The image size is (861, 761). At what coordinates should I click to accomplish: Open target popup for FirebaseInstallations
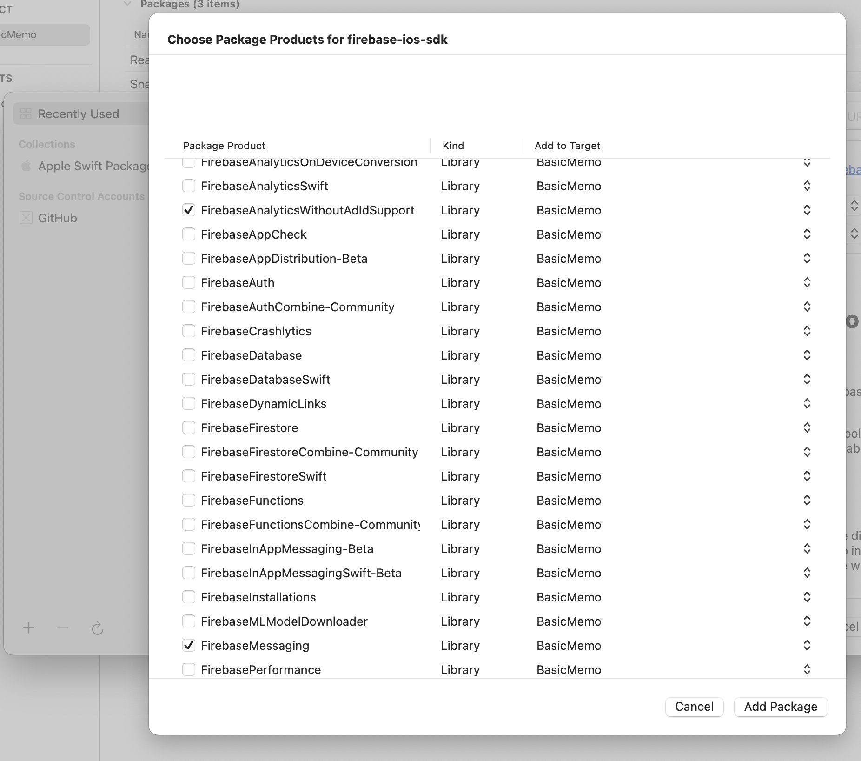point(807,597)
